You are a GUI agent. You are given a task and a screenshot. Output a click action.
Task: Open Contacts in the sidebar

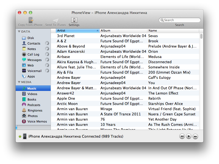click(34, 43)
